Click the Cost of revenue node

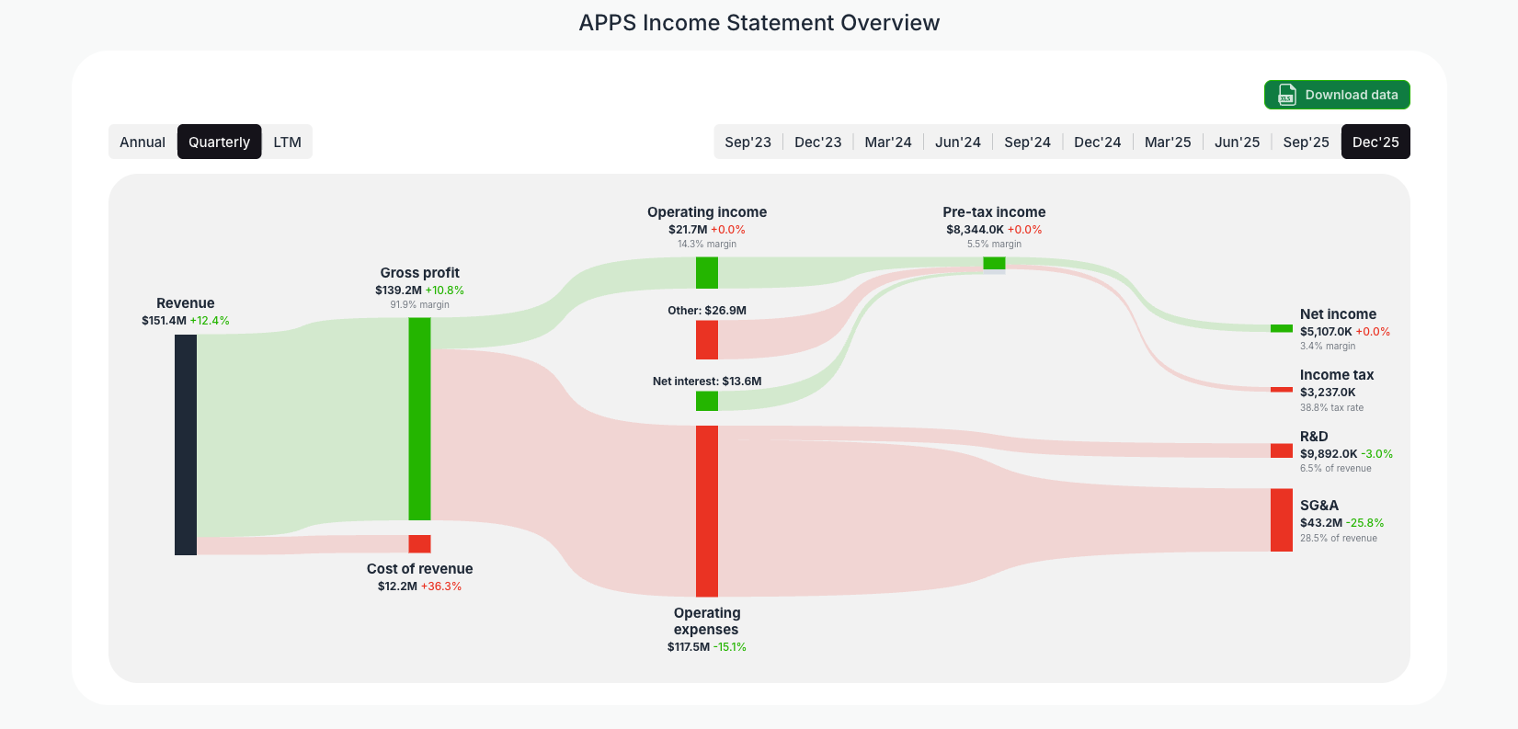(419, 541)
